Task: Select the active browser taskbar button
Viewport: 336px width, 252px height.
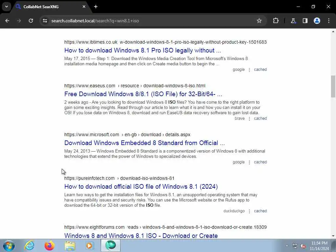Action: pos(111,245)
